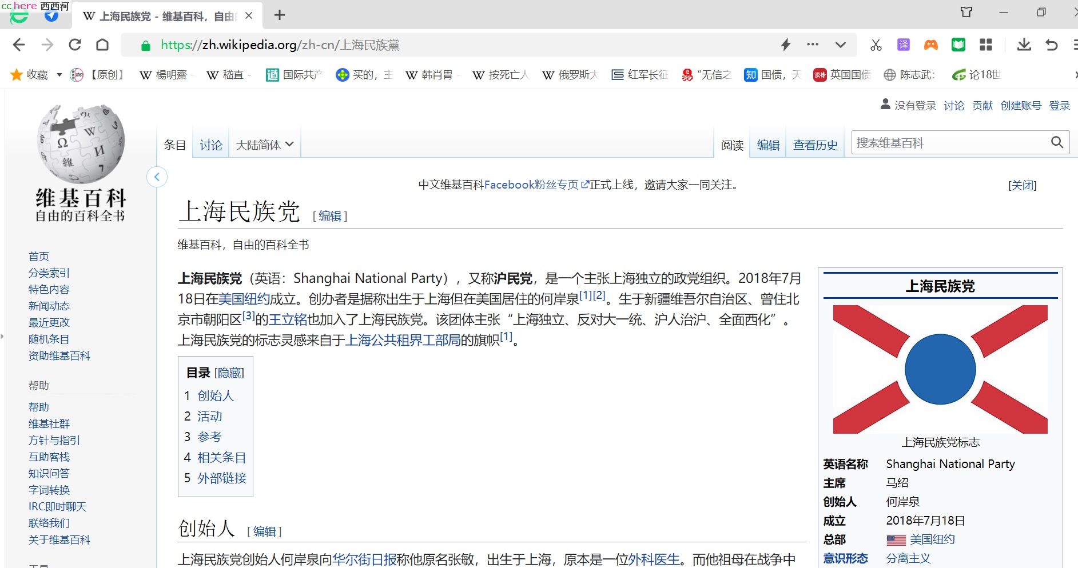This screenshot has height=568, width=1078.
Task: Open the 英国国债 bookmark
Action: pos(842,75)
